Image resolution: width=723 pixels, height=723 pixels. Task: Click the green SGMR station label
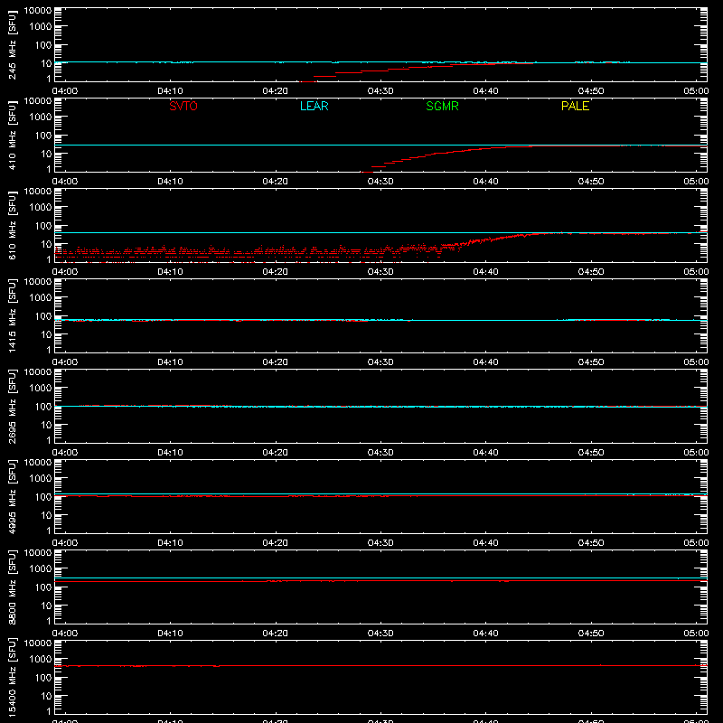(442, 106)
